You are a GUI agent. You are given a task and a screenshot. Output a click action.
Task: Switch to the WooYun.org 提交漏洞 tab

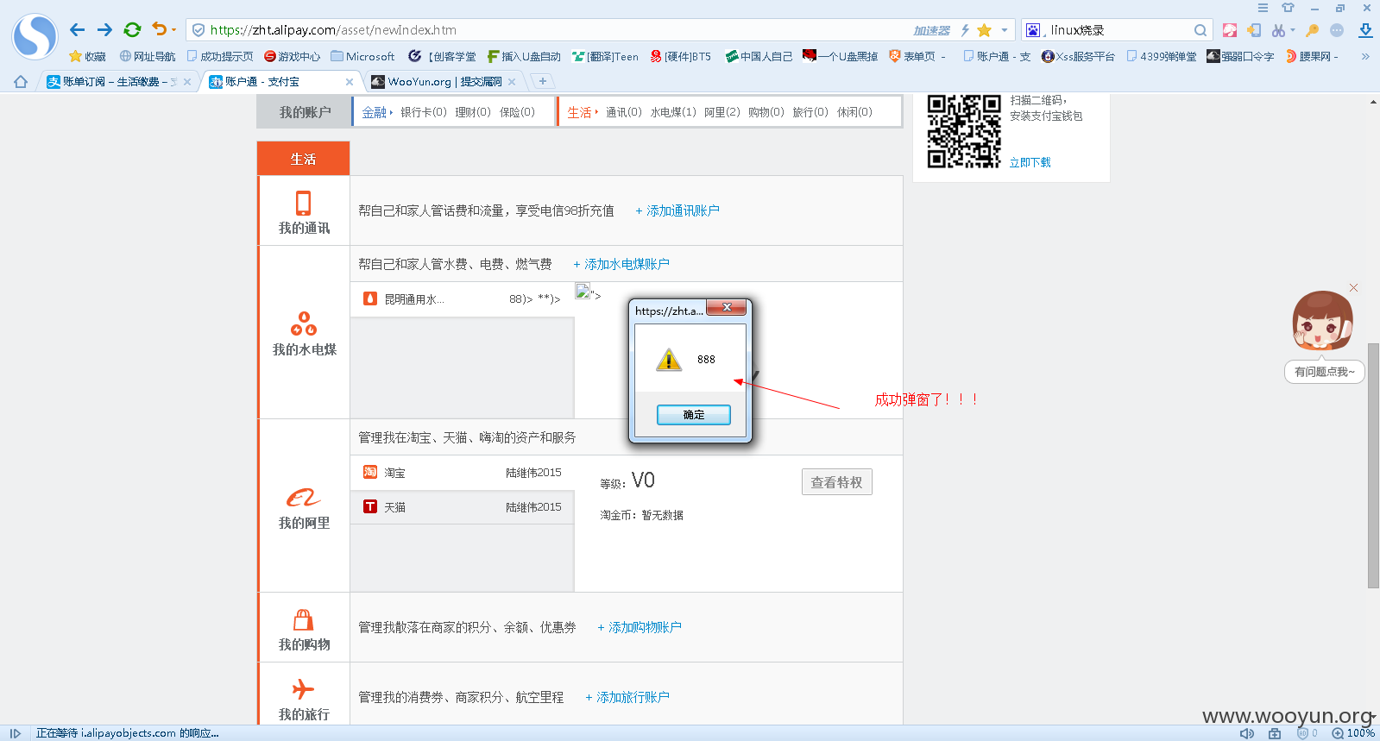tap(444, 82)
